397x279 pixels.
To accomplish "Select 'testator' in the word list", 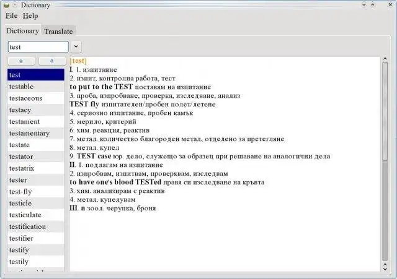I will coord(36,157).
